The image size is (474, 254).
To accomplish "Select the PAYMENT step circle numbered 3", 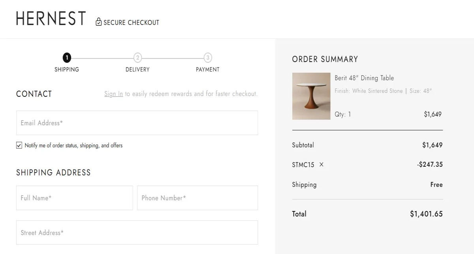I will (x=208, y=57).
